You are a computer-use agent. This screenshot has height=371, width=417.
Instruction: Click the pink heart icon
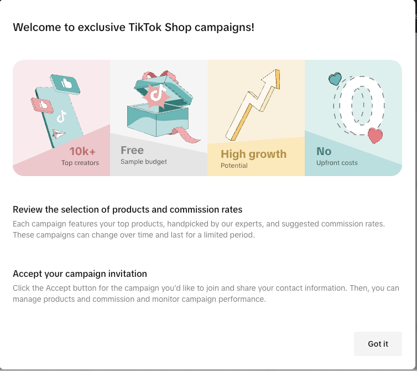(375, 135)
